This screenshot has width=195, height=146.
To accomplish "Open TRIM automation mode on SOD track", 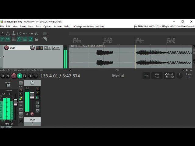I will click(x=56, y=48).
